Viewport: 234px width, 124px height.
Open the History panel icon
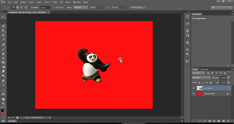pos(187,17)
